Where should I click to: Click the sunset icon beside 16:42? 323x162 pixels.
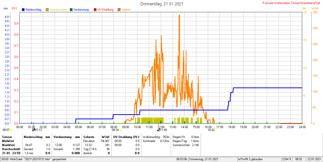(x=216, y=130)
